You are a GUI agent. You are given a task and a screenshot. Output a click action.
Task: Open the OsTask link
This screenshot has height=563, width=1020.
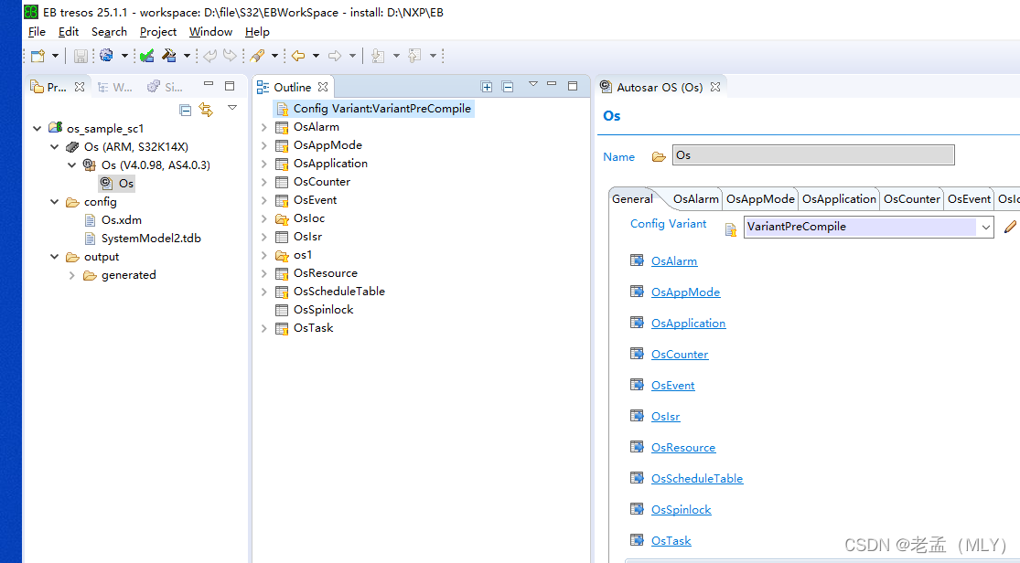tap(671, 541)
